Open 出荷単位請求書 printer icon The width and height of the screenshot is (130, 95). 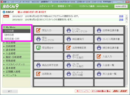click(99, 30)
